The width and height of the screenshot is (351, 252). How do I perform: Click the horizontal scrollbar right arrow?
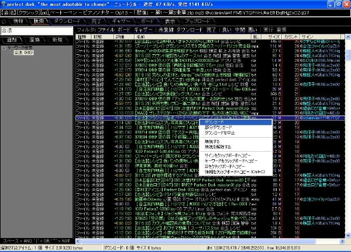coord(342,242)
